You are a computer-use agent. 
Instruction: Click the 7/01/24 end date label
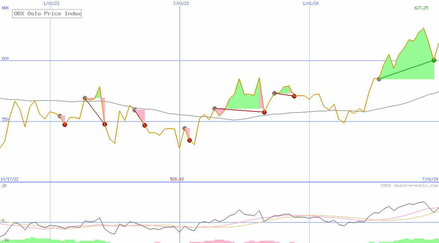pyautogui.click(x=430, y=179)
